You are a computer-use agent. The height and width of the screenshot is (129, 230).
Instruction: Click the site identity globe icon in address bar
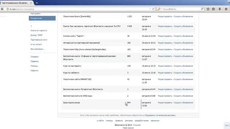point(8,9)
